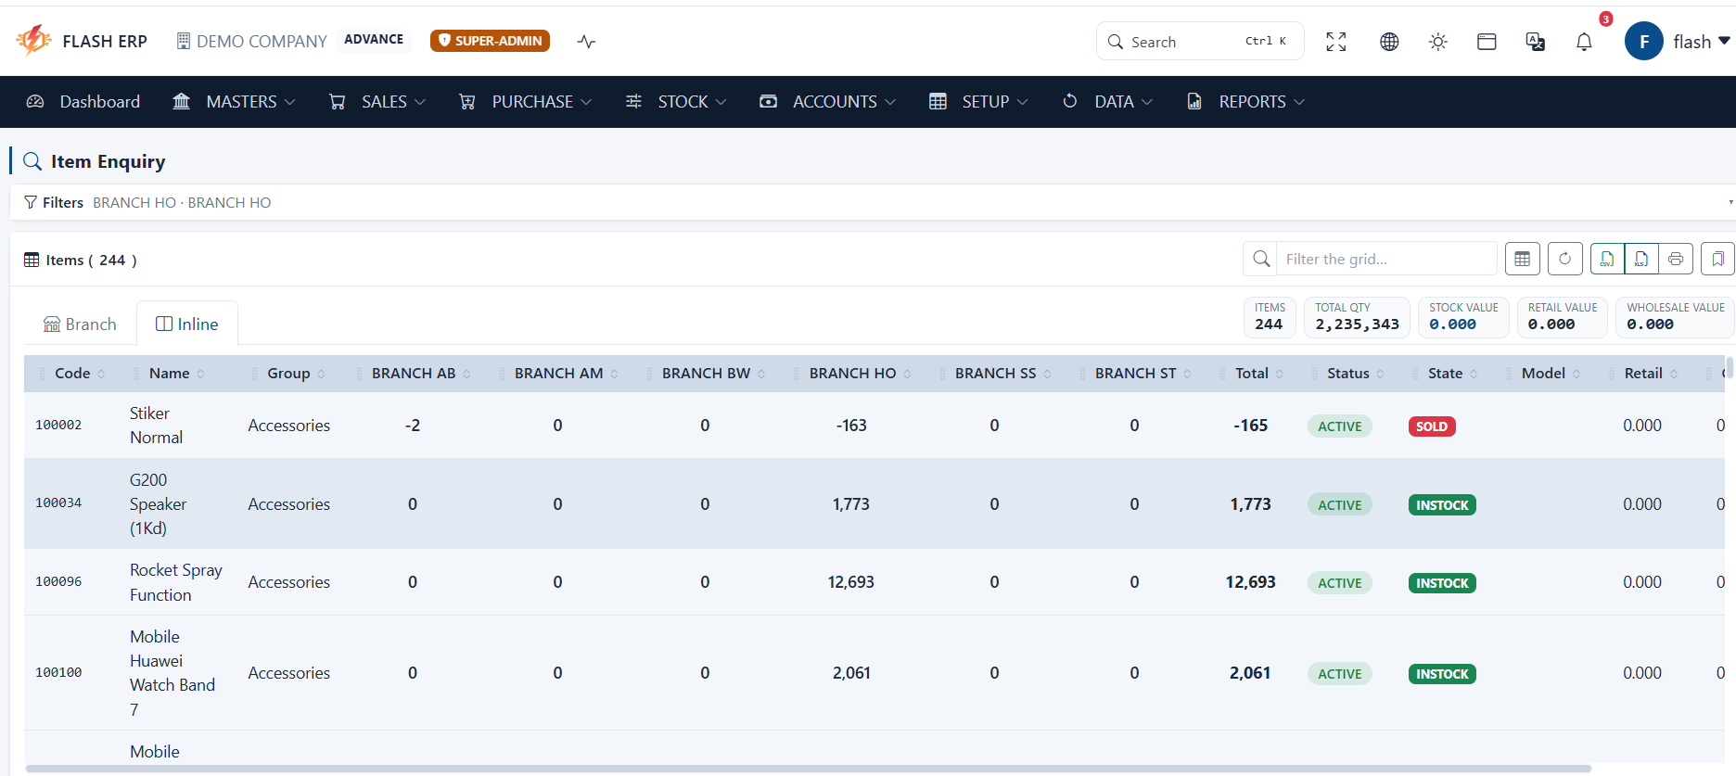Expand the ACCOUNTS menu

click(827, 102)
